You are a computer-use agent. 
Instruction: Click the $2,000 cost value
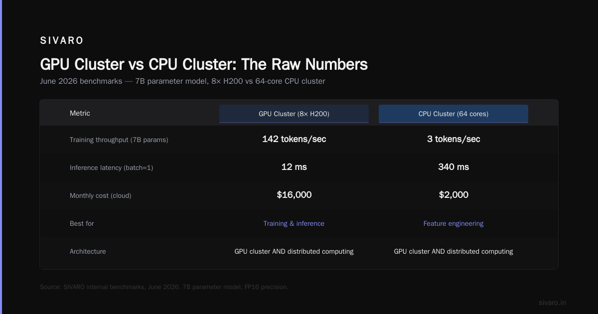pos(453,195)
